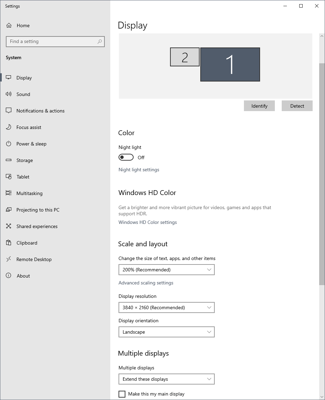Toggle the Night light switch
Screen dimensions: 325x400
(126, 158)
